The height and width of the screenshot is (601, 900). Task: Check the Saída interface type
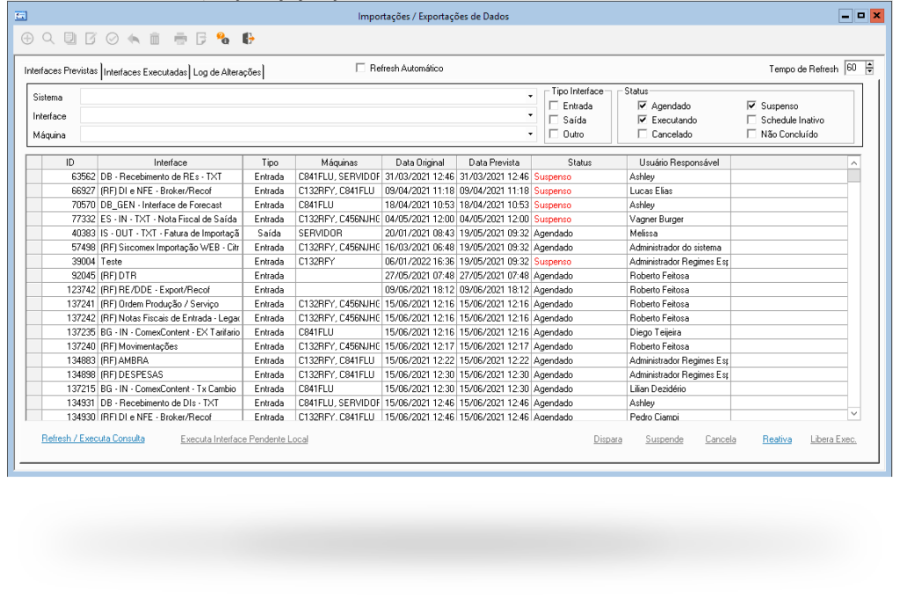click(x=554, y=120)
